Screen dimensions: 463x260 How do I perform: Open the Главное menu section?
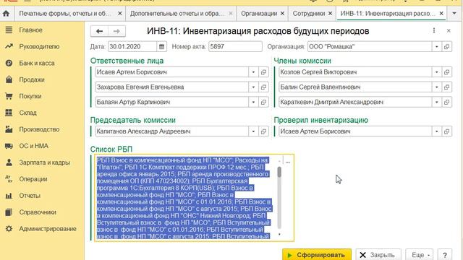[x=30, y=30]
